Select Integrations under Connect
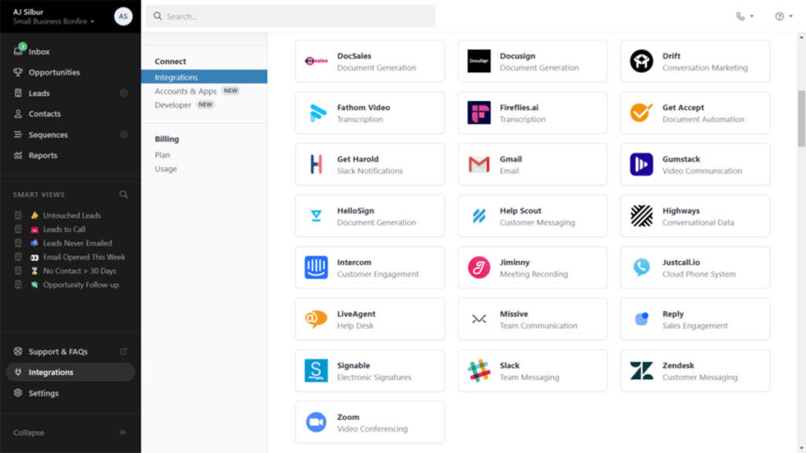Image resolution: width=806 pixels, height=453 pixels. (x=204, y=77)
